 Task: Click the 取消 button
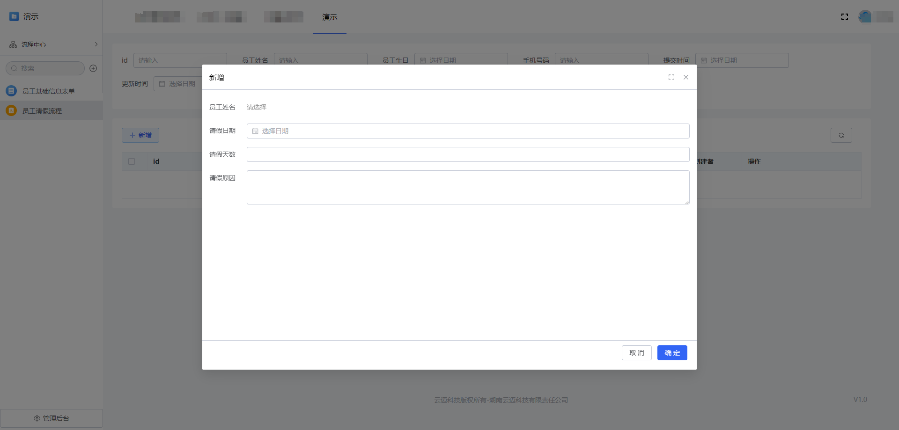coord(636,353)
